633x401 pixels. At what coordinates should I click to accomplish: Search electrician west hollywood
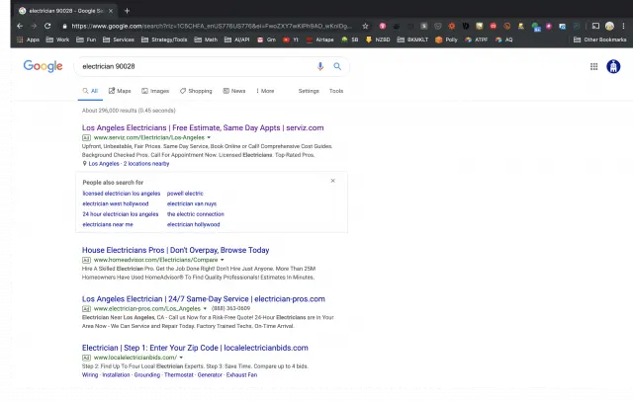point(116,203)
